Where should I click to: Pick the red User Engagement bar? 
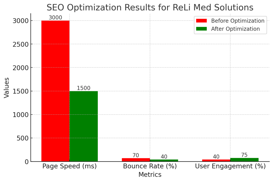pos(216,160)
